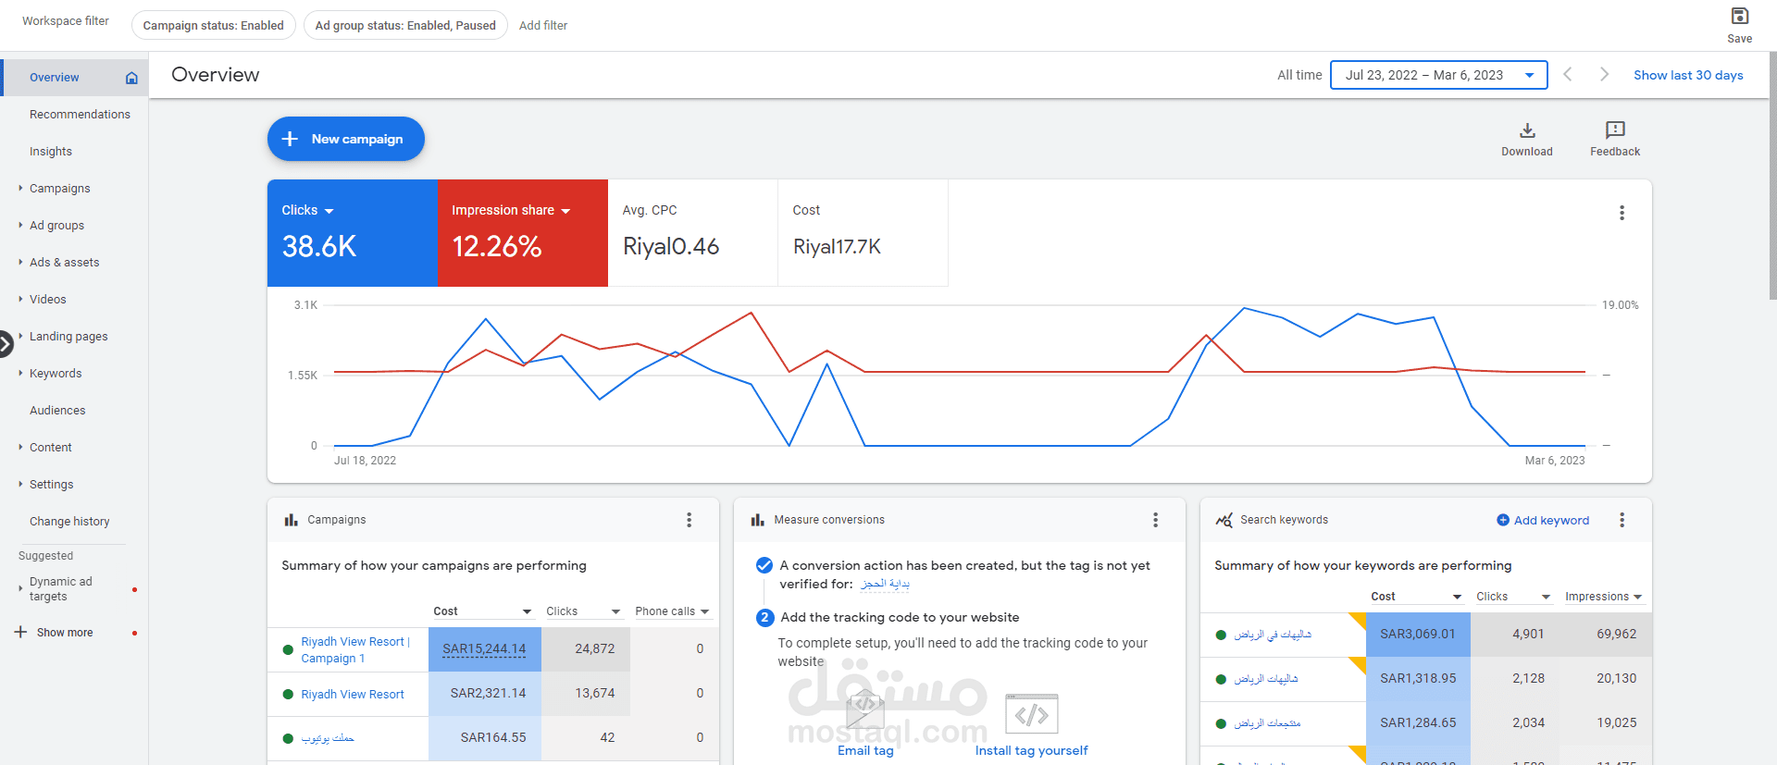Open Measure conversions card options menu
This screenshot has height=765, width=1777.
(1155, 520)
